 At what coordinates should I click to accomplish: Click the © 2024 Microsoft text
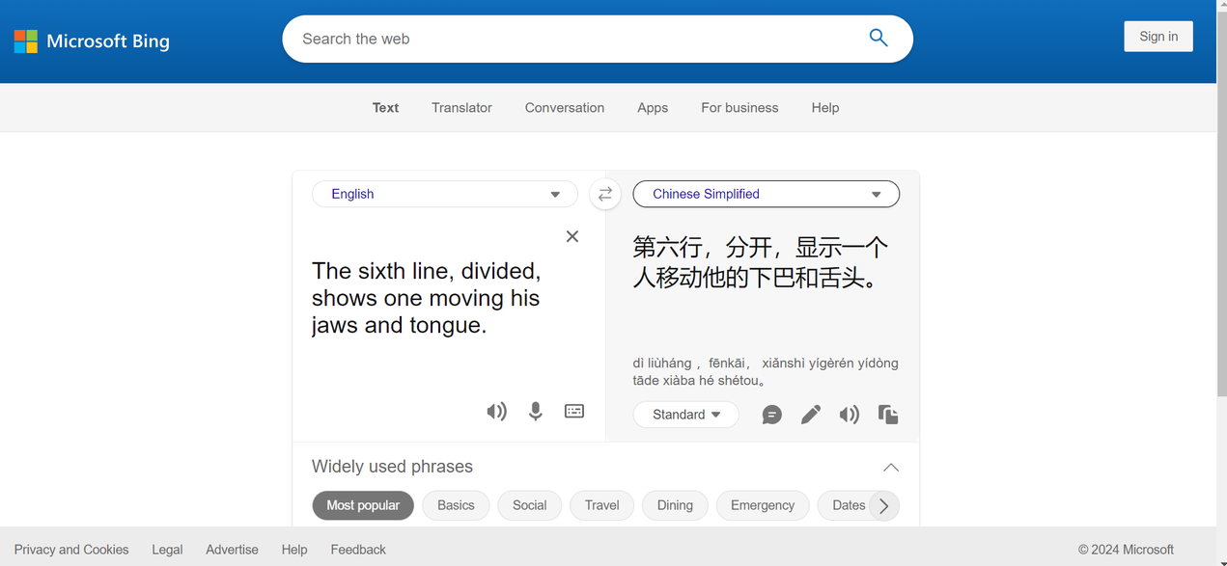pos(1126,550)
